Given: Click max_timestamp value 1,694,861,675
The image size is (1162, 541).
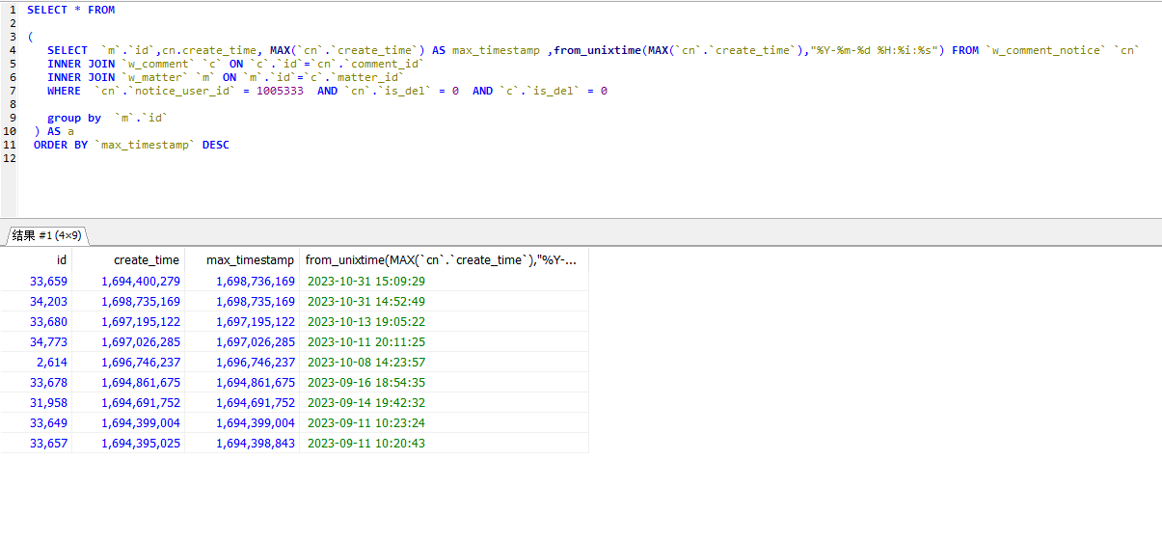Looking at the screenshot, I should (256, 383).
